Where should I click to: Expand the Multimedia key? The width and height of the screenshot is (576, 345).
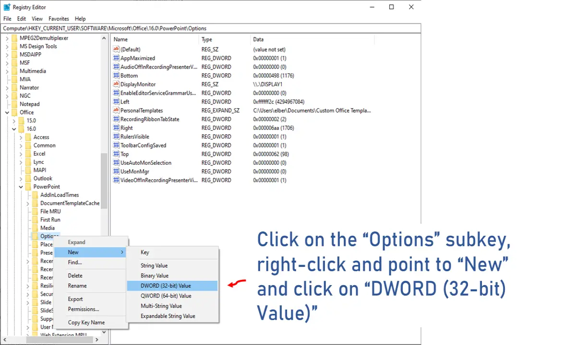[x=7, y=71]
